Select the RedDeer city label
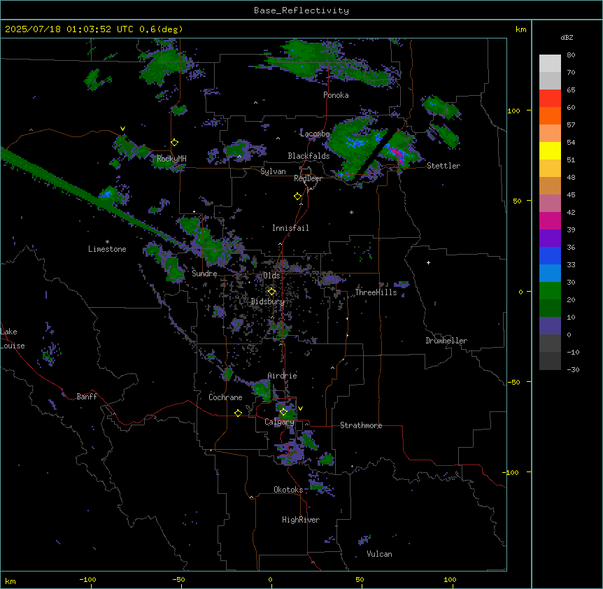Screen dimensions: 603x589 [x=308, y=178]
